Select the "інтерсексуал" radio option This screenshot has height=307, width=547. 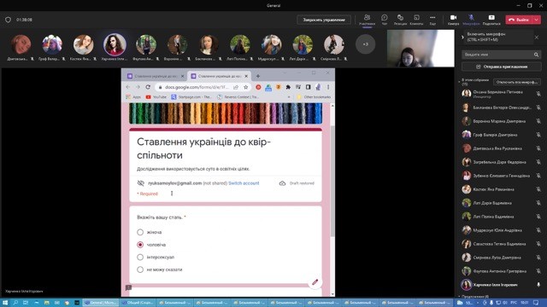(x=140, y=258)
